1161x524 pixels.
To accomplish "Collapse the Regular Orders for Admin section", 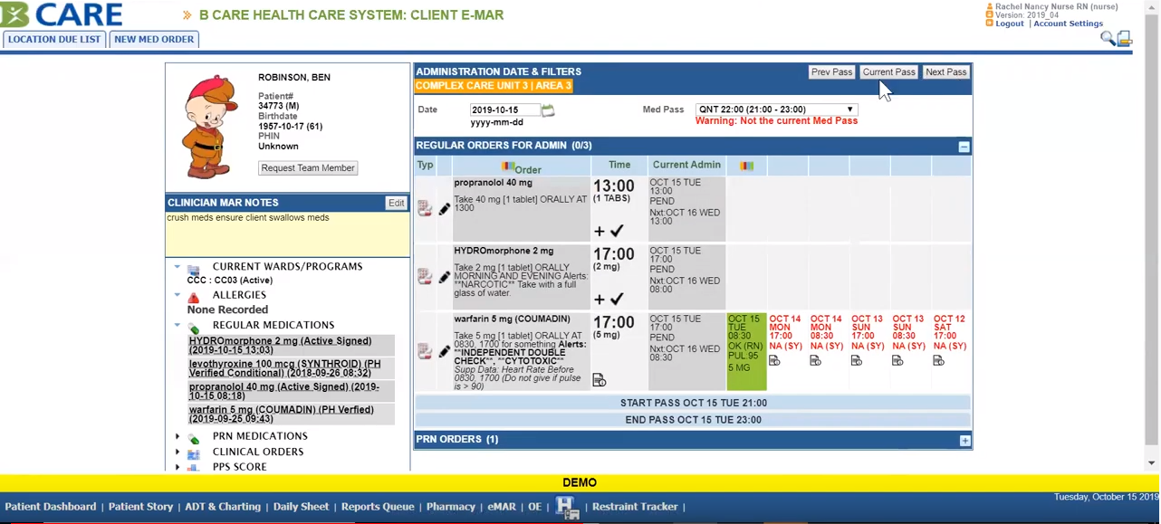I will [x=964, y=147].
